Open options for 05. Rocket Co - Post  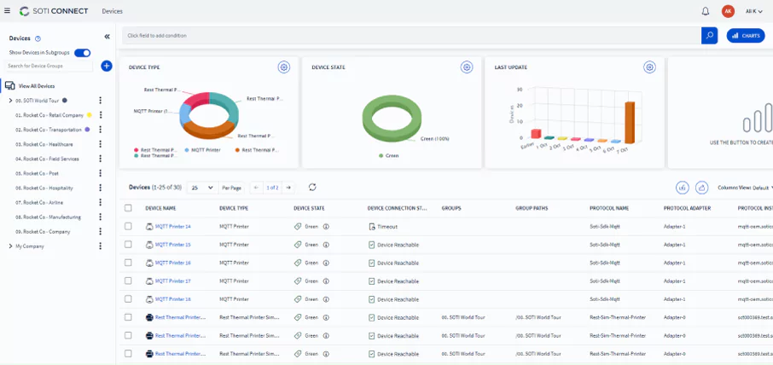[101, 173]
